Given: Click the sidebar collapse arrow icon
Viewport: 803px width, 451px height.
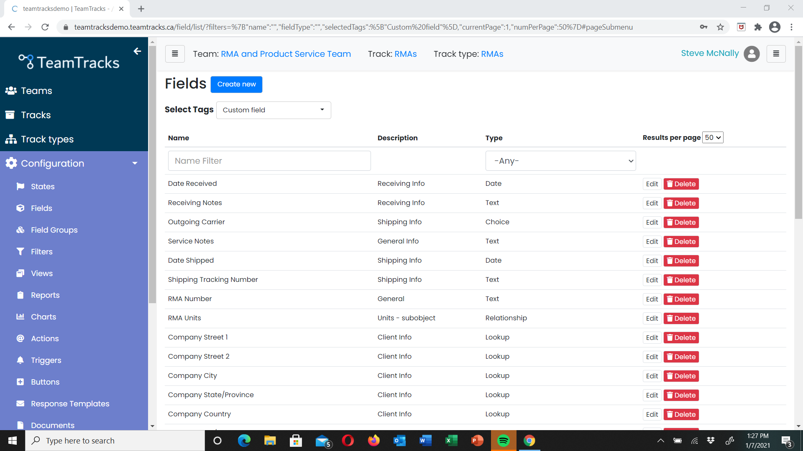Looking at the screenshot, I should [137, 51].
